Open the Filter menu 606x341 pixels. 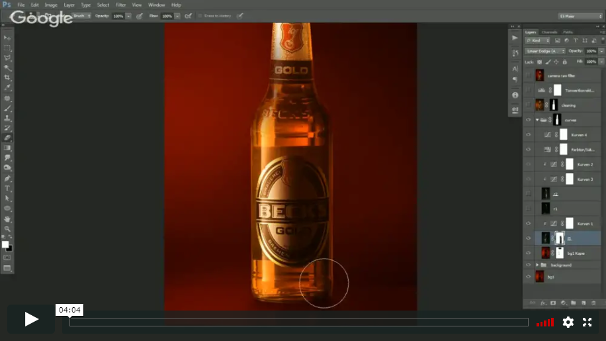click(x=120, y=5)
